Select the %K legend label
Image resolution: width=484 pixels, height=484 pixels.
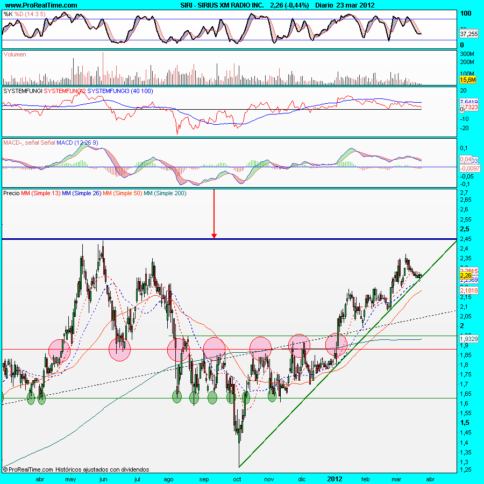[x=8, y=14]
